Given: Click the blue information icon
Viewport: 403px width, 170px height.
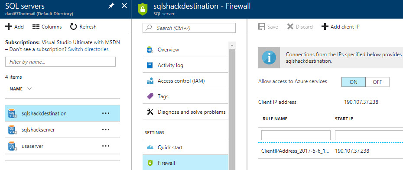Looking at the screenshot, I should tap(269, 58).
